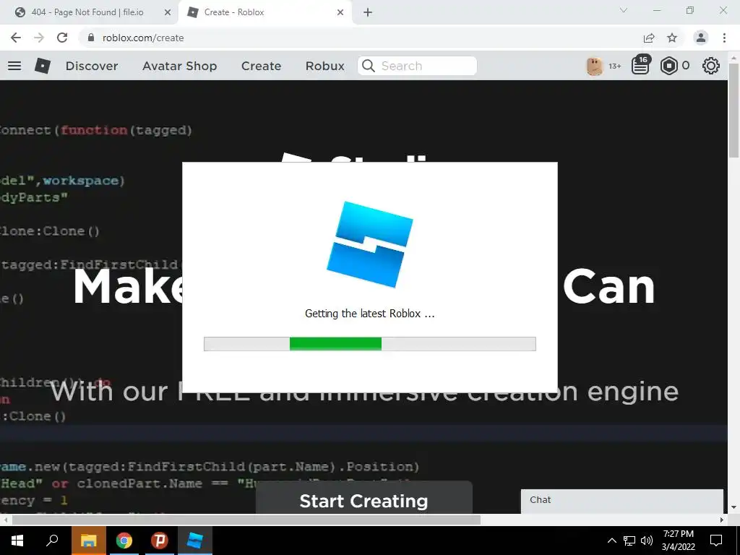Viewport: 740px width, 555px height.
Task: Close the 404 file.io tab
Action: coord(168,13)
